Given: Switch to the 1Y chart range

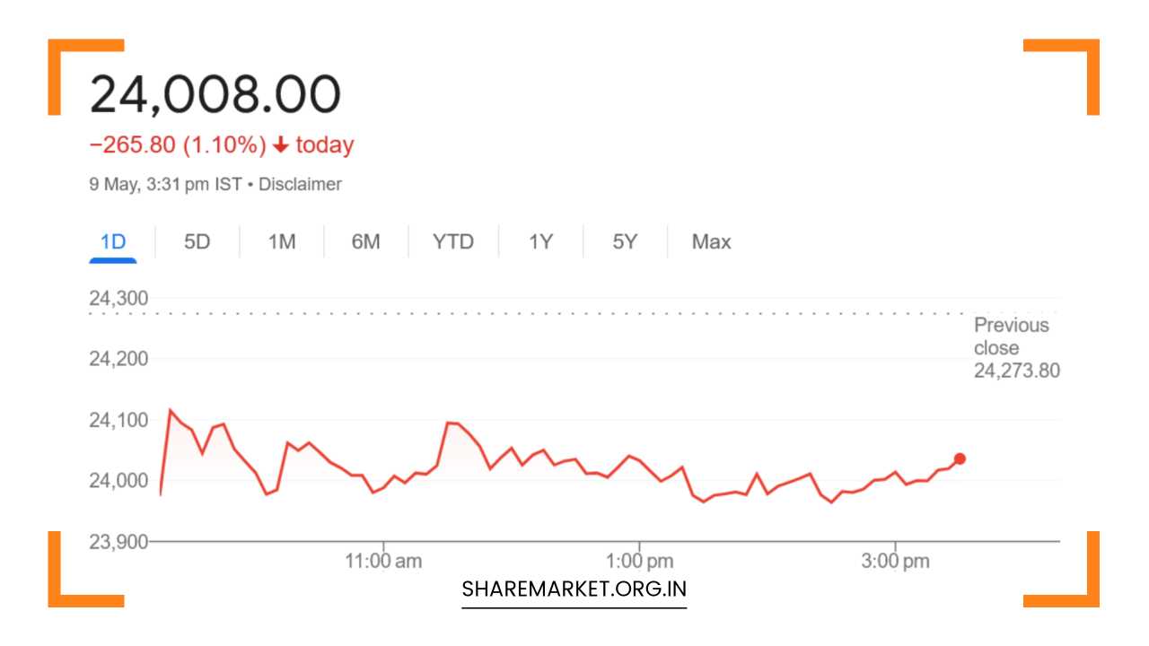Looking at the screenshot, I should pyautogui.click(x=539, y=241).
